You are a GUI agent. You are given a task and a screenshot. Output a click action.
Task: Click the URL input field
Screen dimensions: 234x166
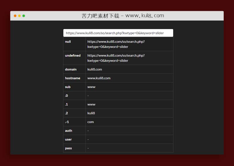[x=118, y=33]
